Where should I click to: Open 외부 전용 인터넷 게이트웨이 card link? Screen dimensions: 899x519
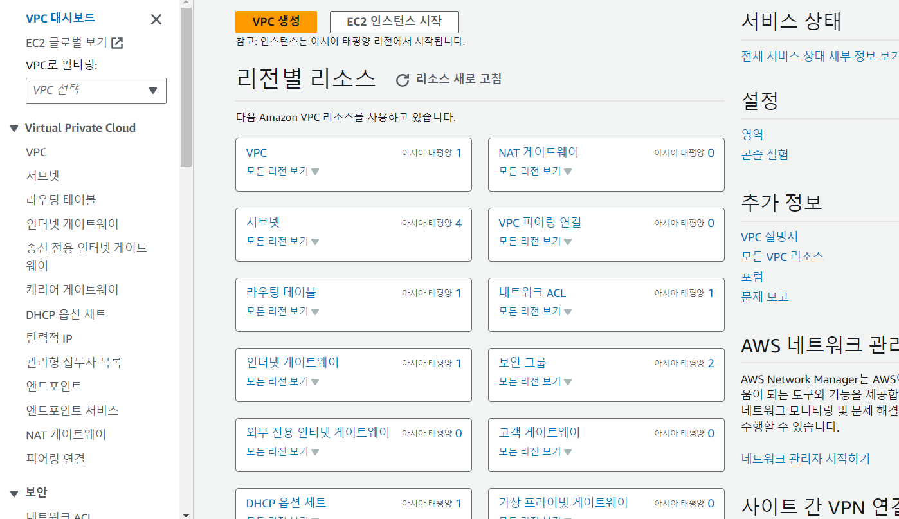pyautogui.click(x=318, y=433)
